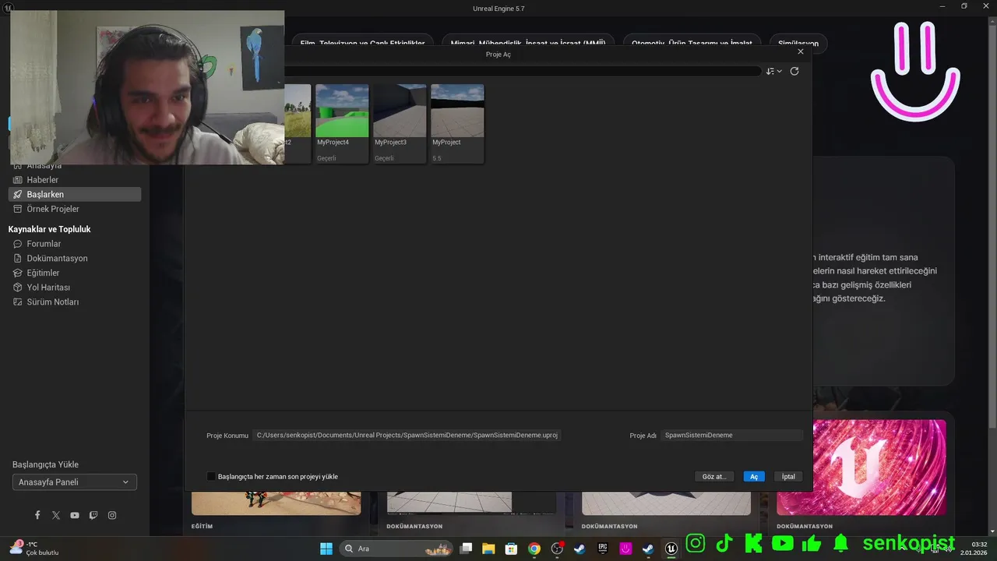Click the Proje Konumu path field
This screenshot has width=997, height=561.
407,435
